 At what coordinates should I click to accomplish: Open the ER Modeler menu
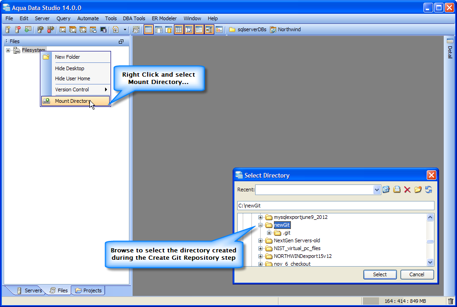[x=164, y=18]
